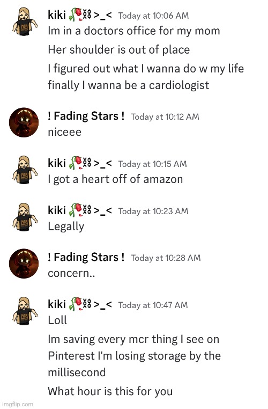The height and width of the screenshot is (409, 268).
Task: Click the wilted rose emoji in kiki's 10:23 name
Action: tap(75, 210)
